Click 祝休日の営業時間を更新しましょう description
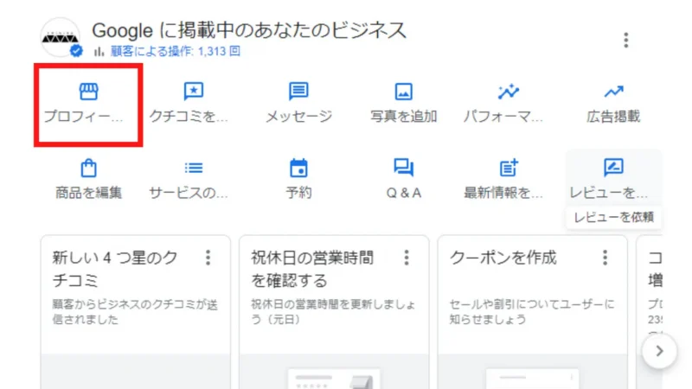The height and width of the screenshot is (389, 692). coord(333,312)
